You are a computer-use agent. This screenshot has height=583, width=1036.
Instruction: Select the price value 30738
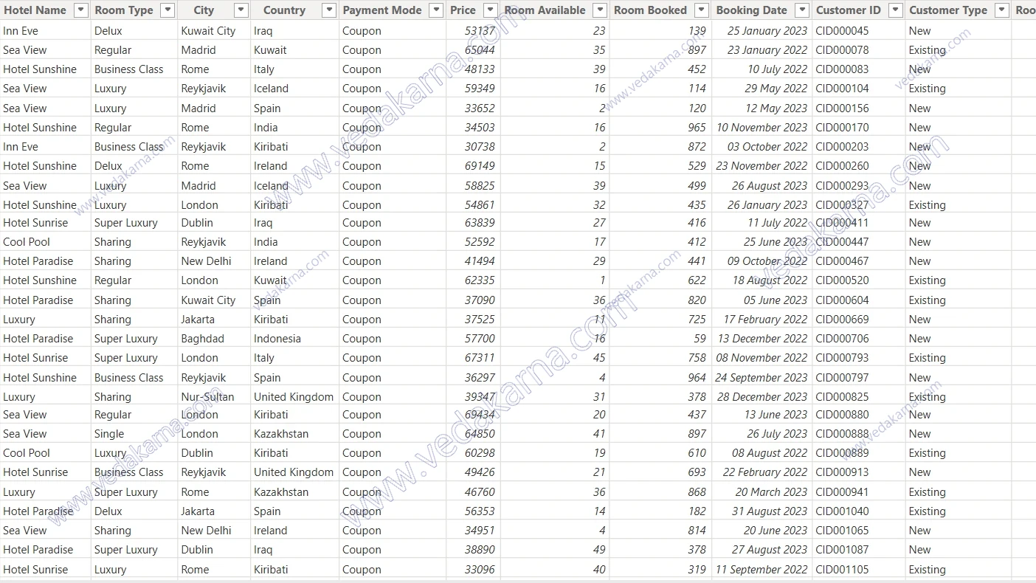click(x=480, y=147)
